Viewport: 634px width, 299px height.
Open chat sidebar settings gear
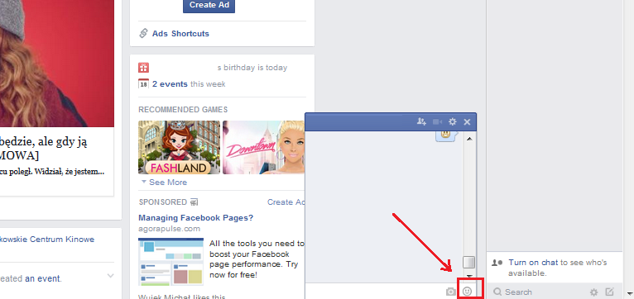click(593, 292)
